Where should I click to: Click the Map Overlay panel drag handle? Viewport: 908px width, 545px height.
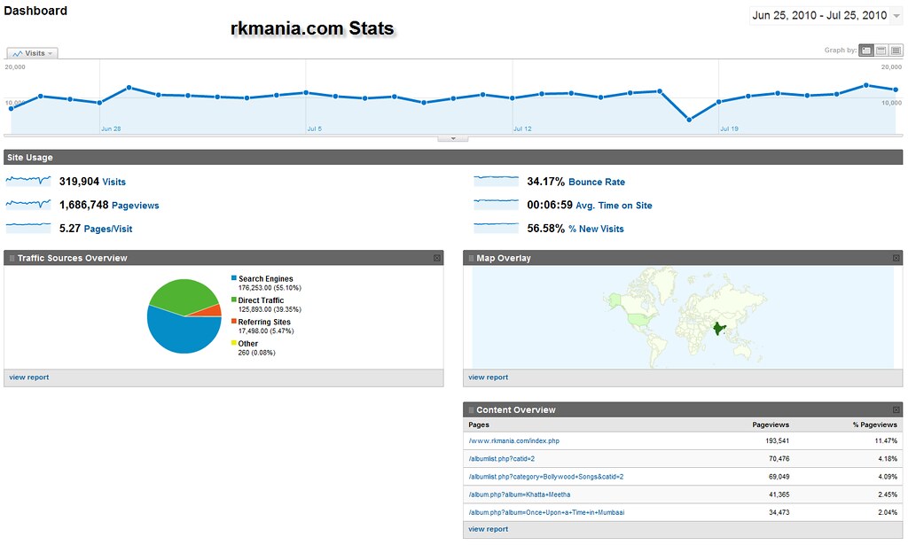(x=471, y=258)
